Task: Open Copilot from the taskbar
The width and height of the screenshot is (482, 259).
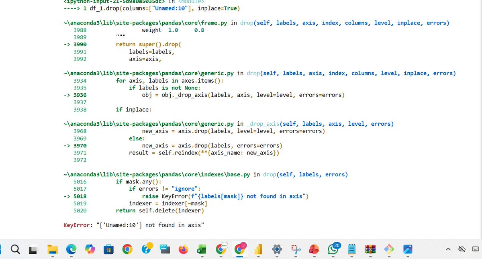Action: [x=90, y=249]
